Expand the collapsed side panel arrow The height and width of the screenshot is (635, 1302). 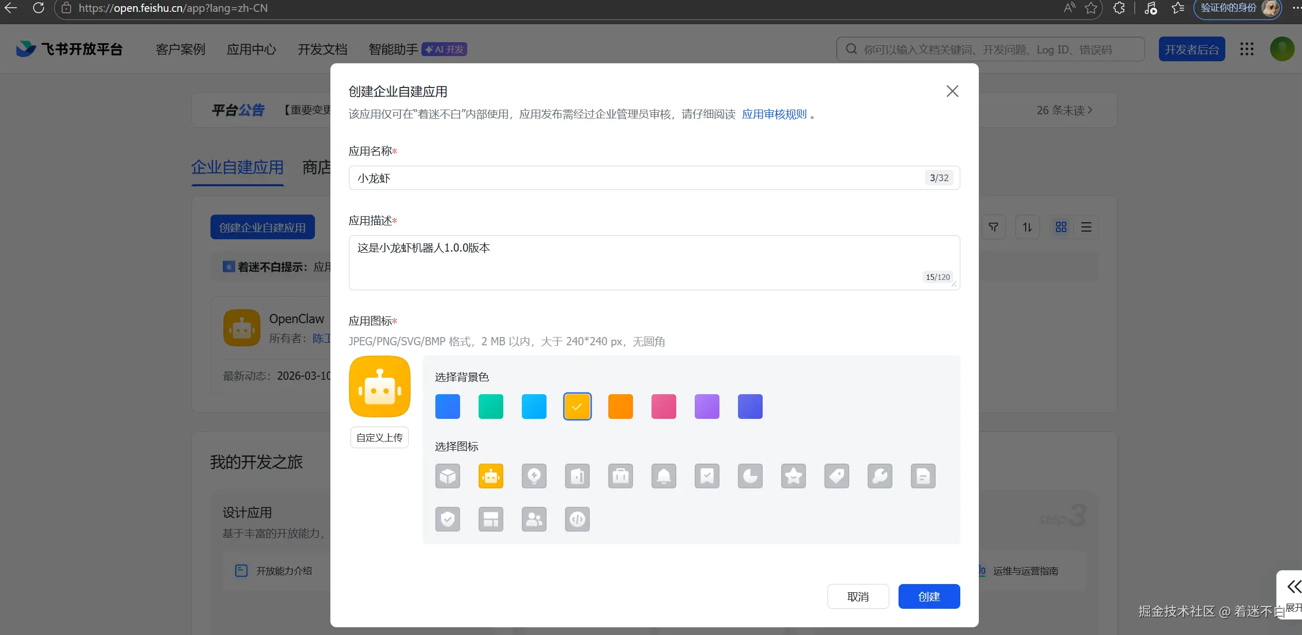coord(1293,587)
